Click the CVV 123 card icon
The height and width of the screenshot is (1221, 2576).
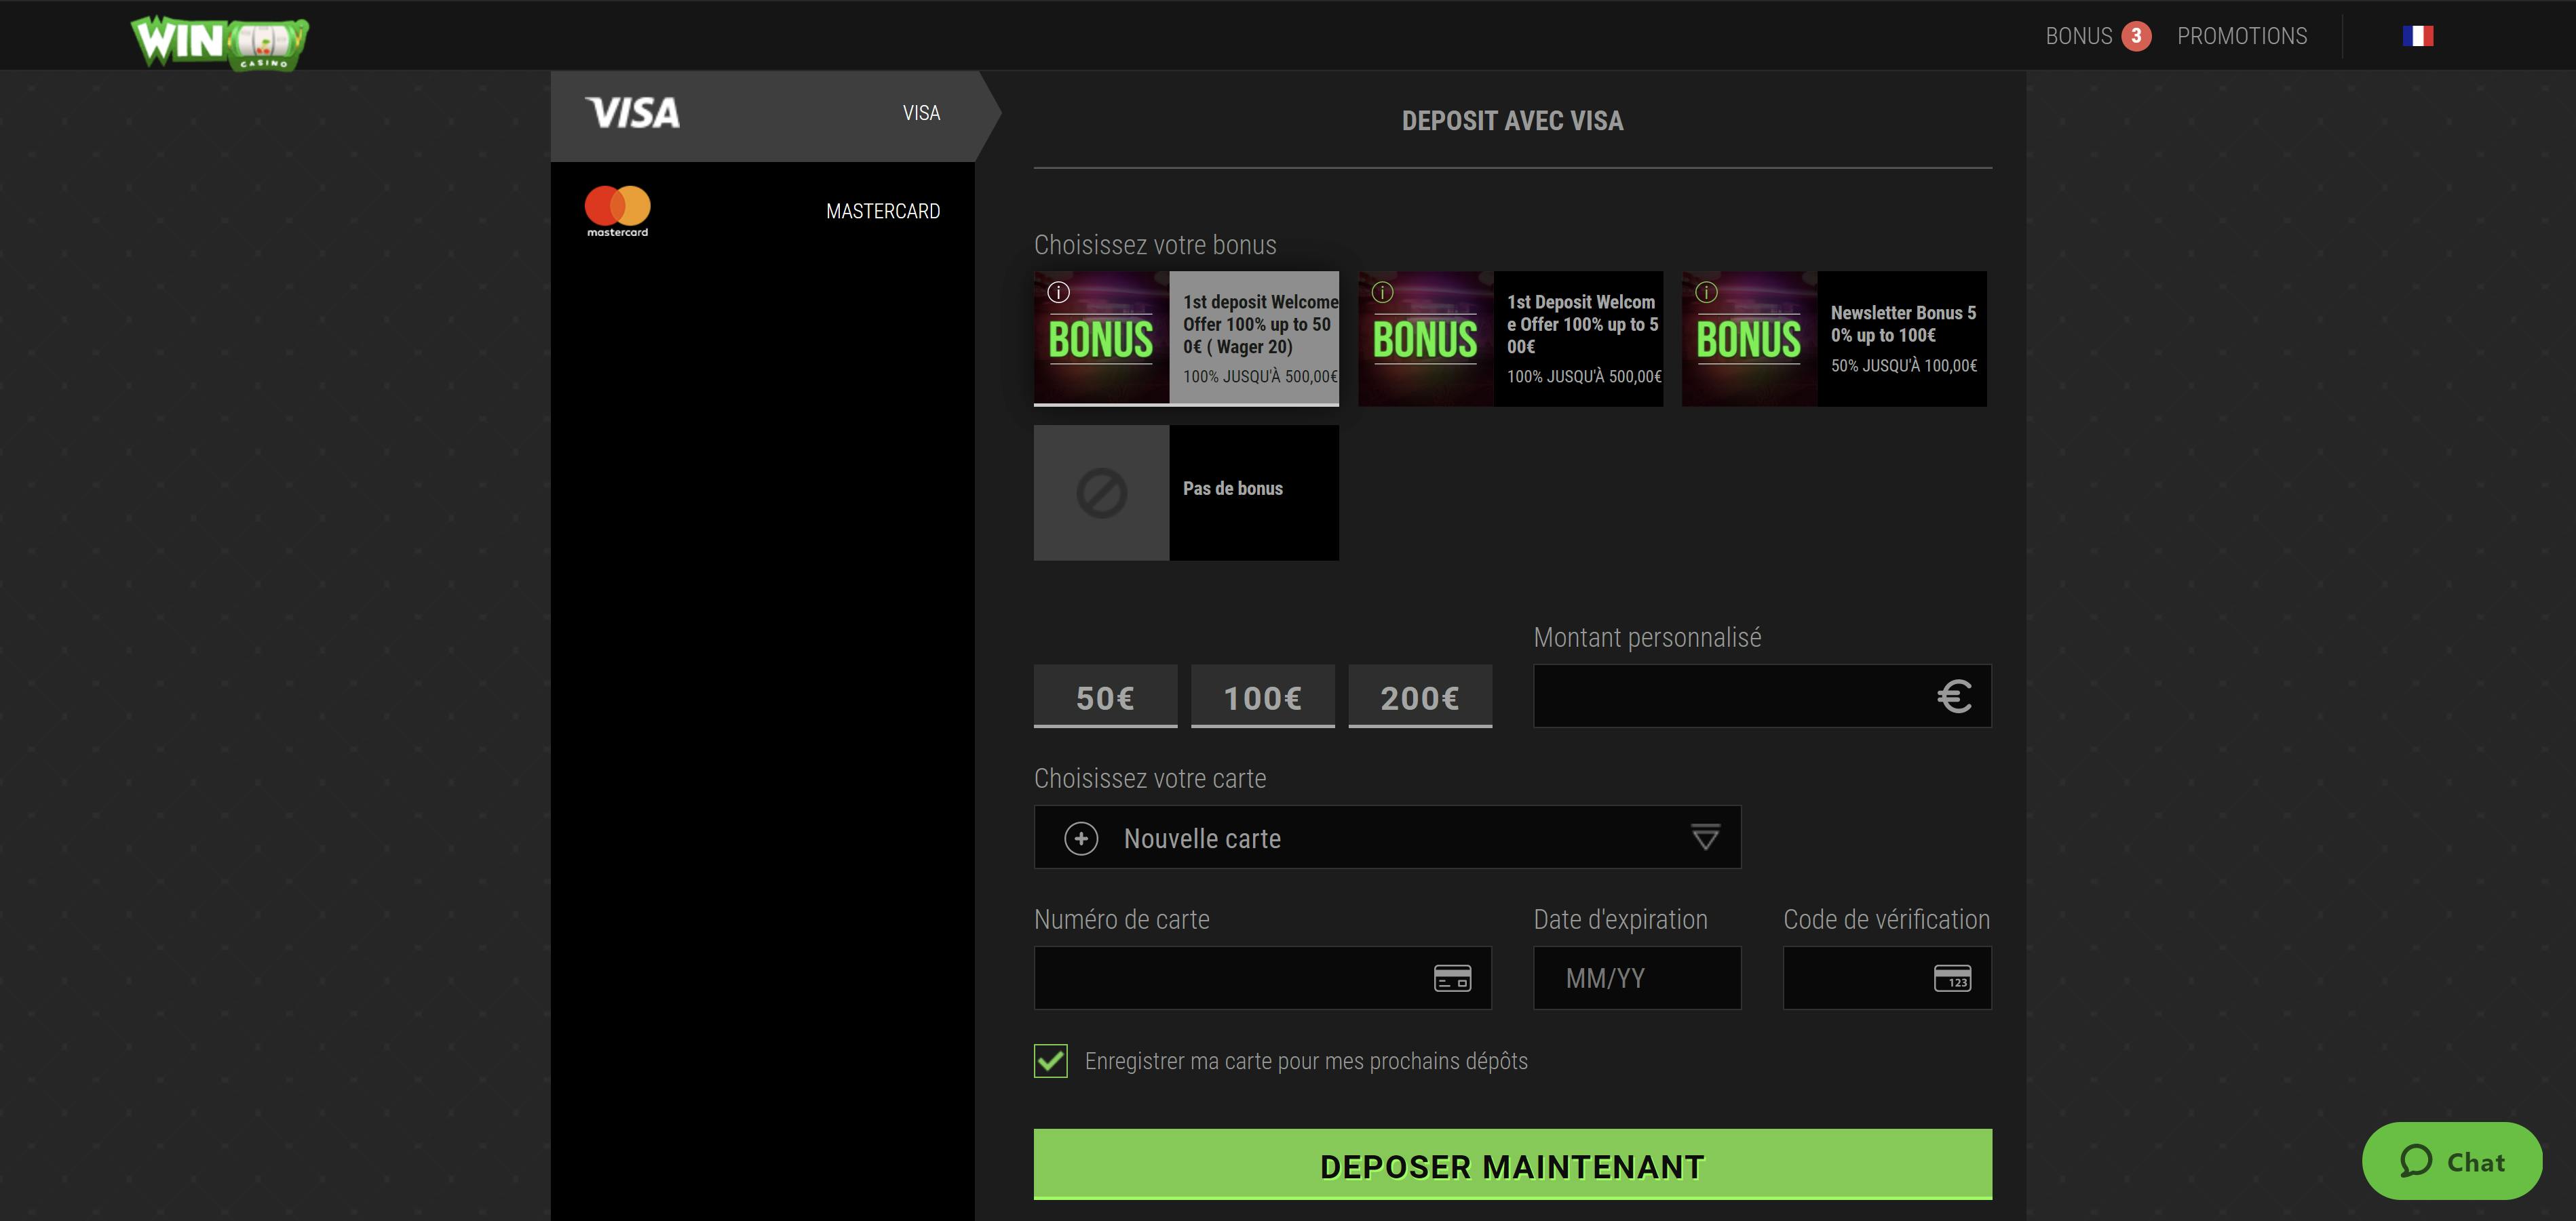coord(1952,978)
